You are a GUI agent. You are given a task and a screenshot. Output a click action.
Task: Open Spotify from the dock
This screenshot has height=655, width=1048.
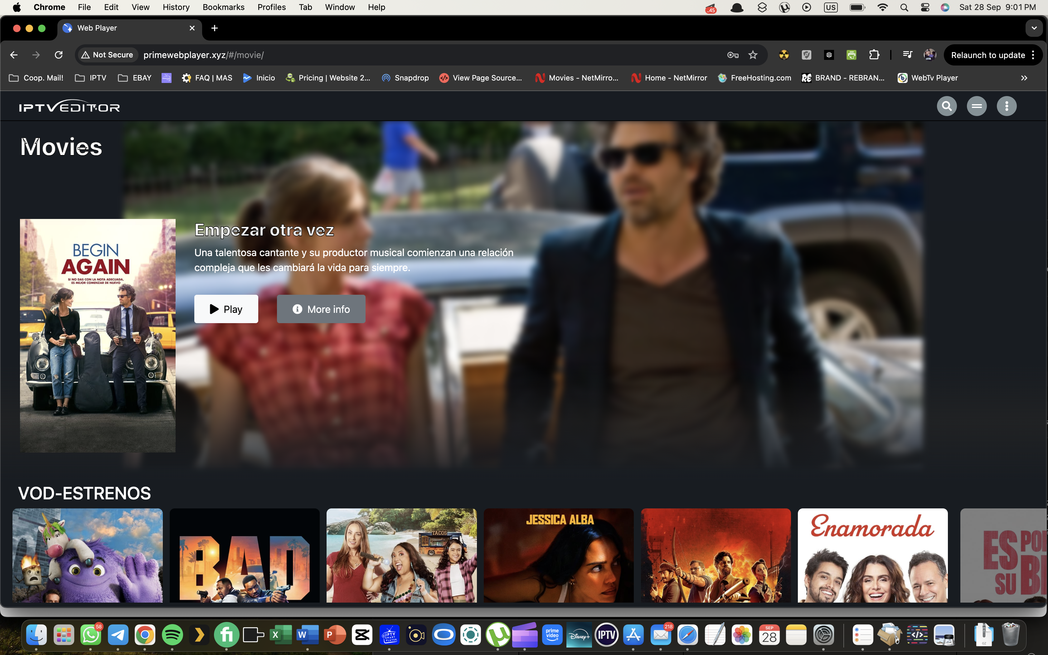tap(172, 634)
